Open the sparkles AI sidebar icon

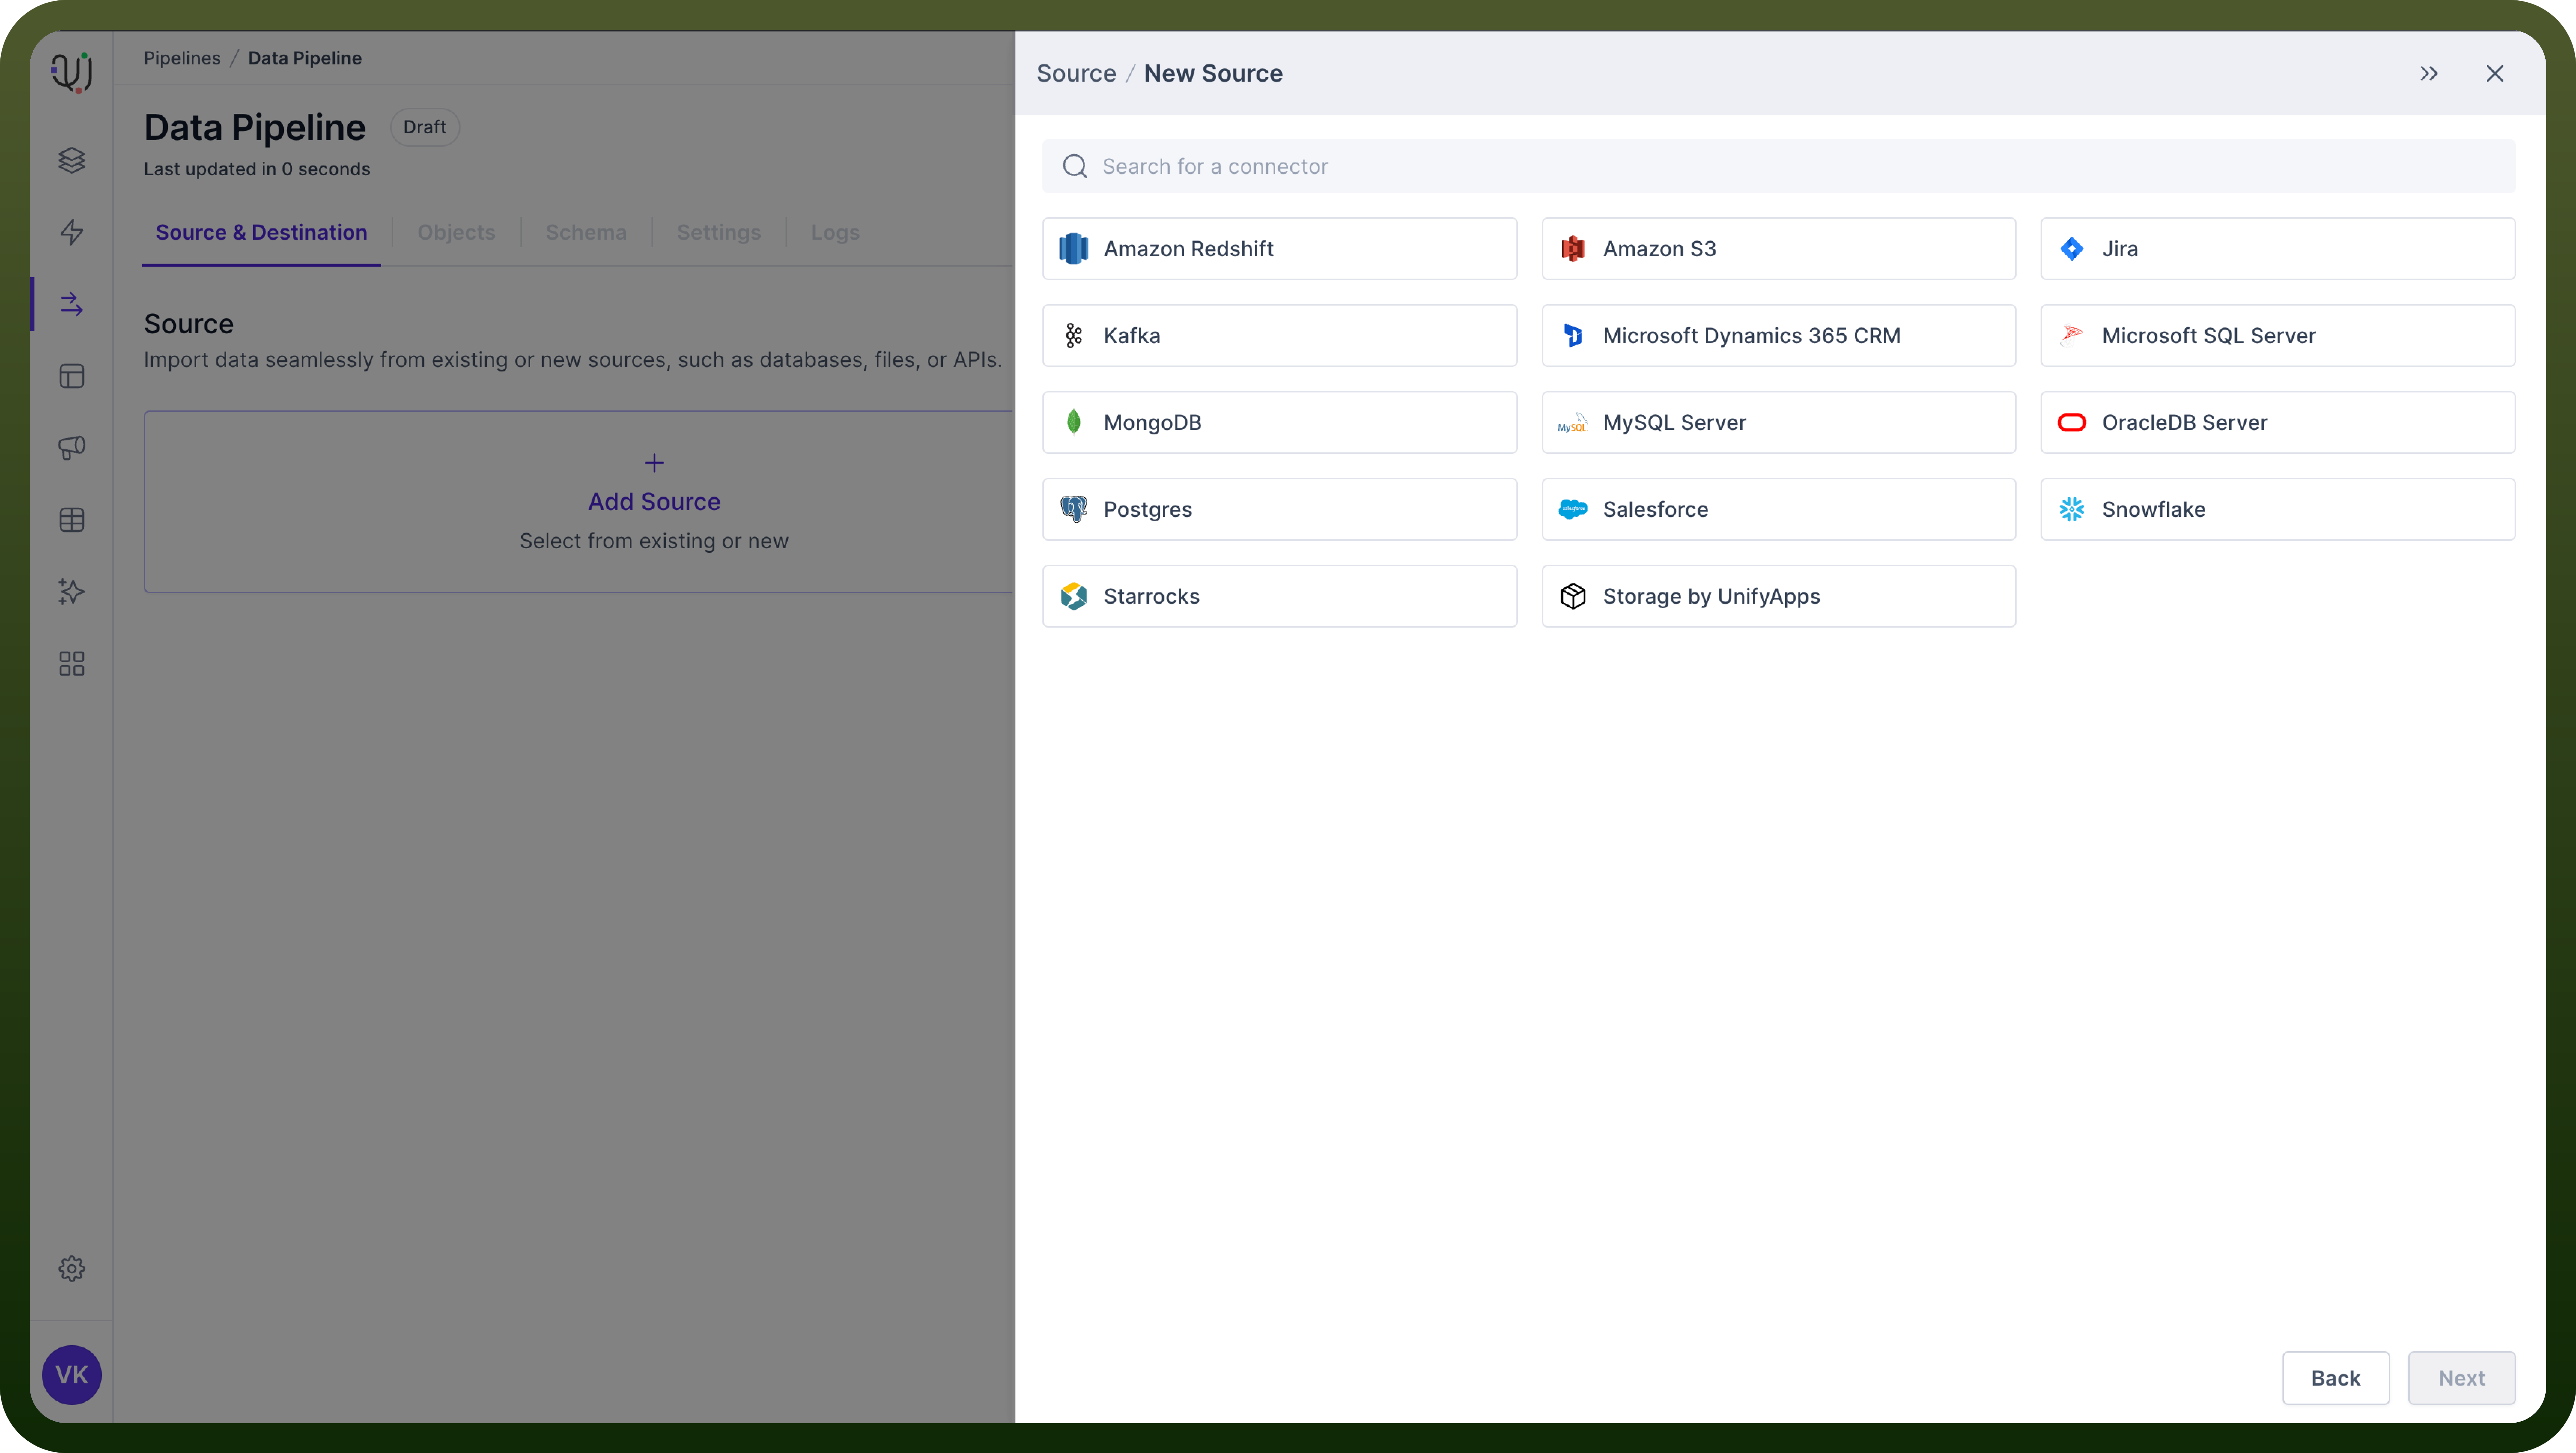point(71,592)
